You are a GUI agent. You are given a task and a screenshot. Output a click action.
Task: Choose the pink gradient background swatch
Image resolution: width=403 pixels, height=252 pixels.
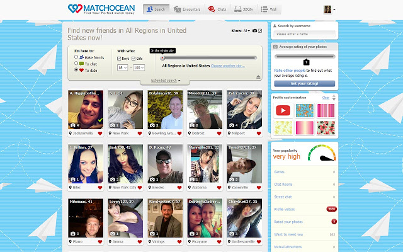click(305, 128)
